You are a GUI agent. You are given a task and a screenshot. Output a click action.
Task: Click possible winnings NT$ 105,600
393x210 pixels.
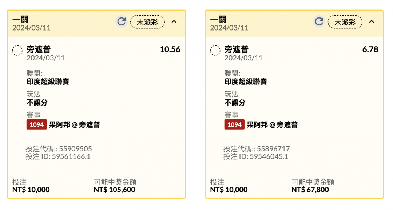(115, 190)
